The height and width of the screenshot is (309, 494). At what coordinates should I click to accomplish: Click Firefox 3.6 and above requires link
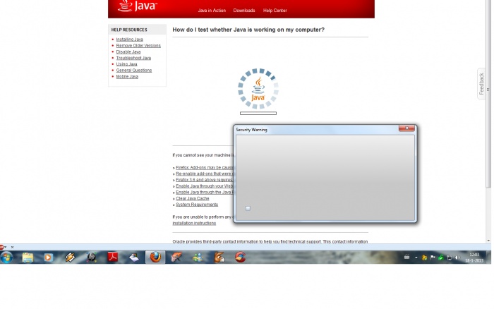(x=204, y=180)
